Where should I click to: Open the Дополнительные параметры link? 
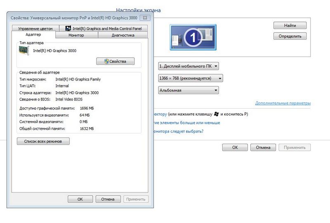[x=283, y=103]
